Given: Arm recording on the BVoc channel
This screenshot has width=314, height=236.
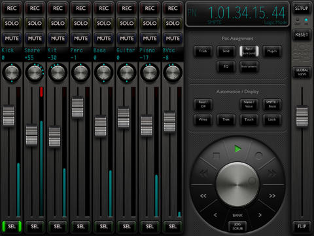Looking at the screenshot, I should 173,9.
